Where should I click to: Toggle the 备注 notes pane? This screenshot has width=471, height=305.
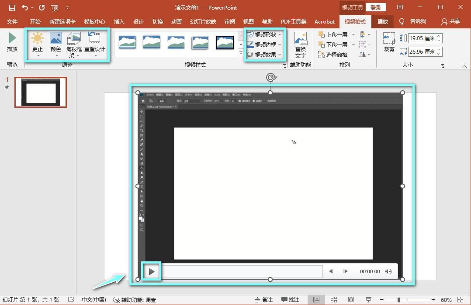coord(264,300)
